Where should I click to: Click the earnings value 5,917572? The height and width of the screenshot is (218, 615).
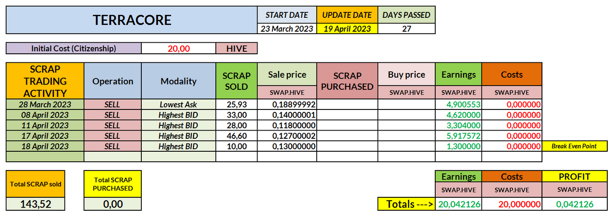pyautogui.click(x=458, y=136)
